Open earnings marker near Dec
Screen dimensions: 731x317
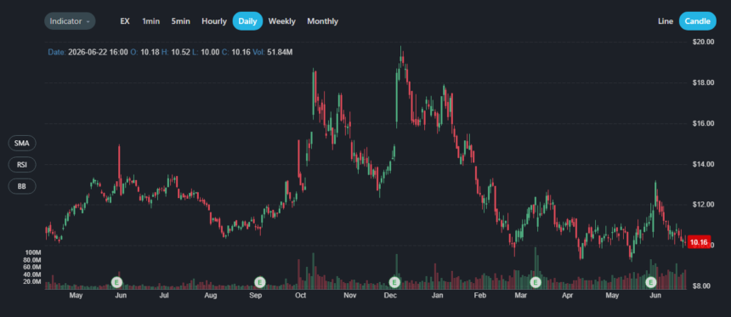(395, 281)
